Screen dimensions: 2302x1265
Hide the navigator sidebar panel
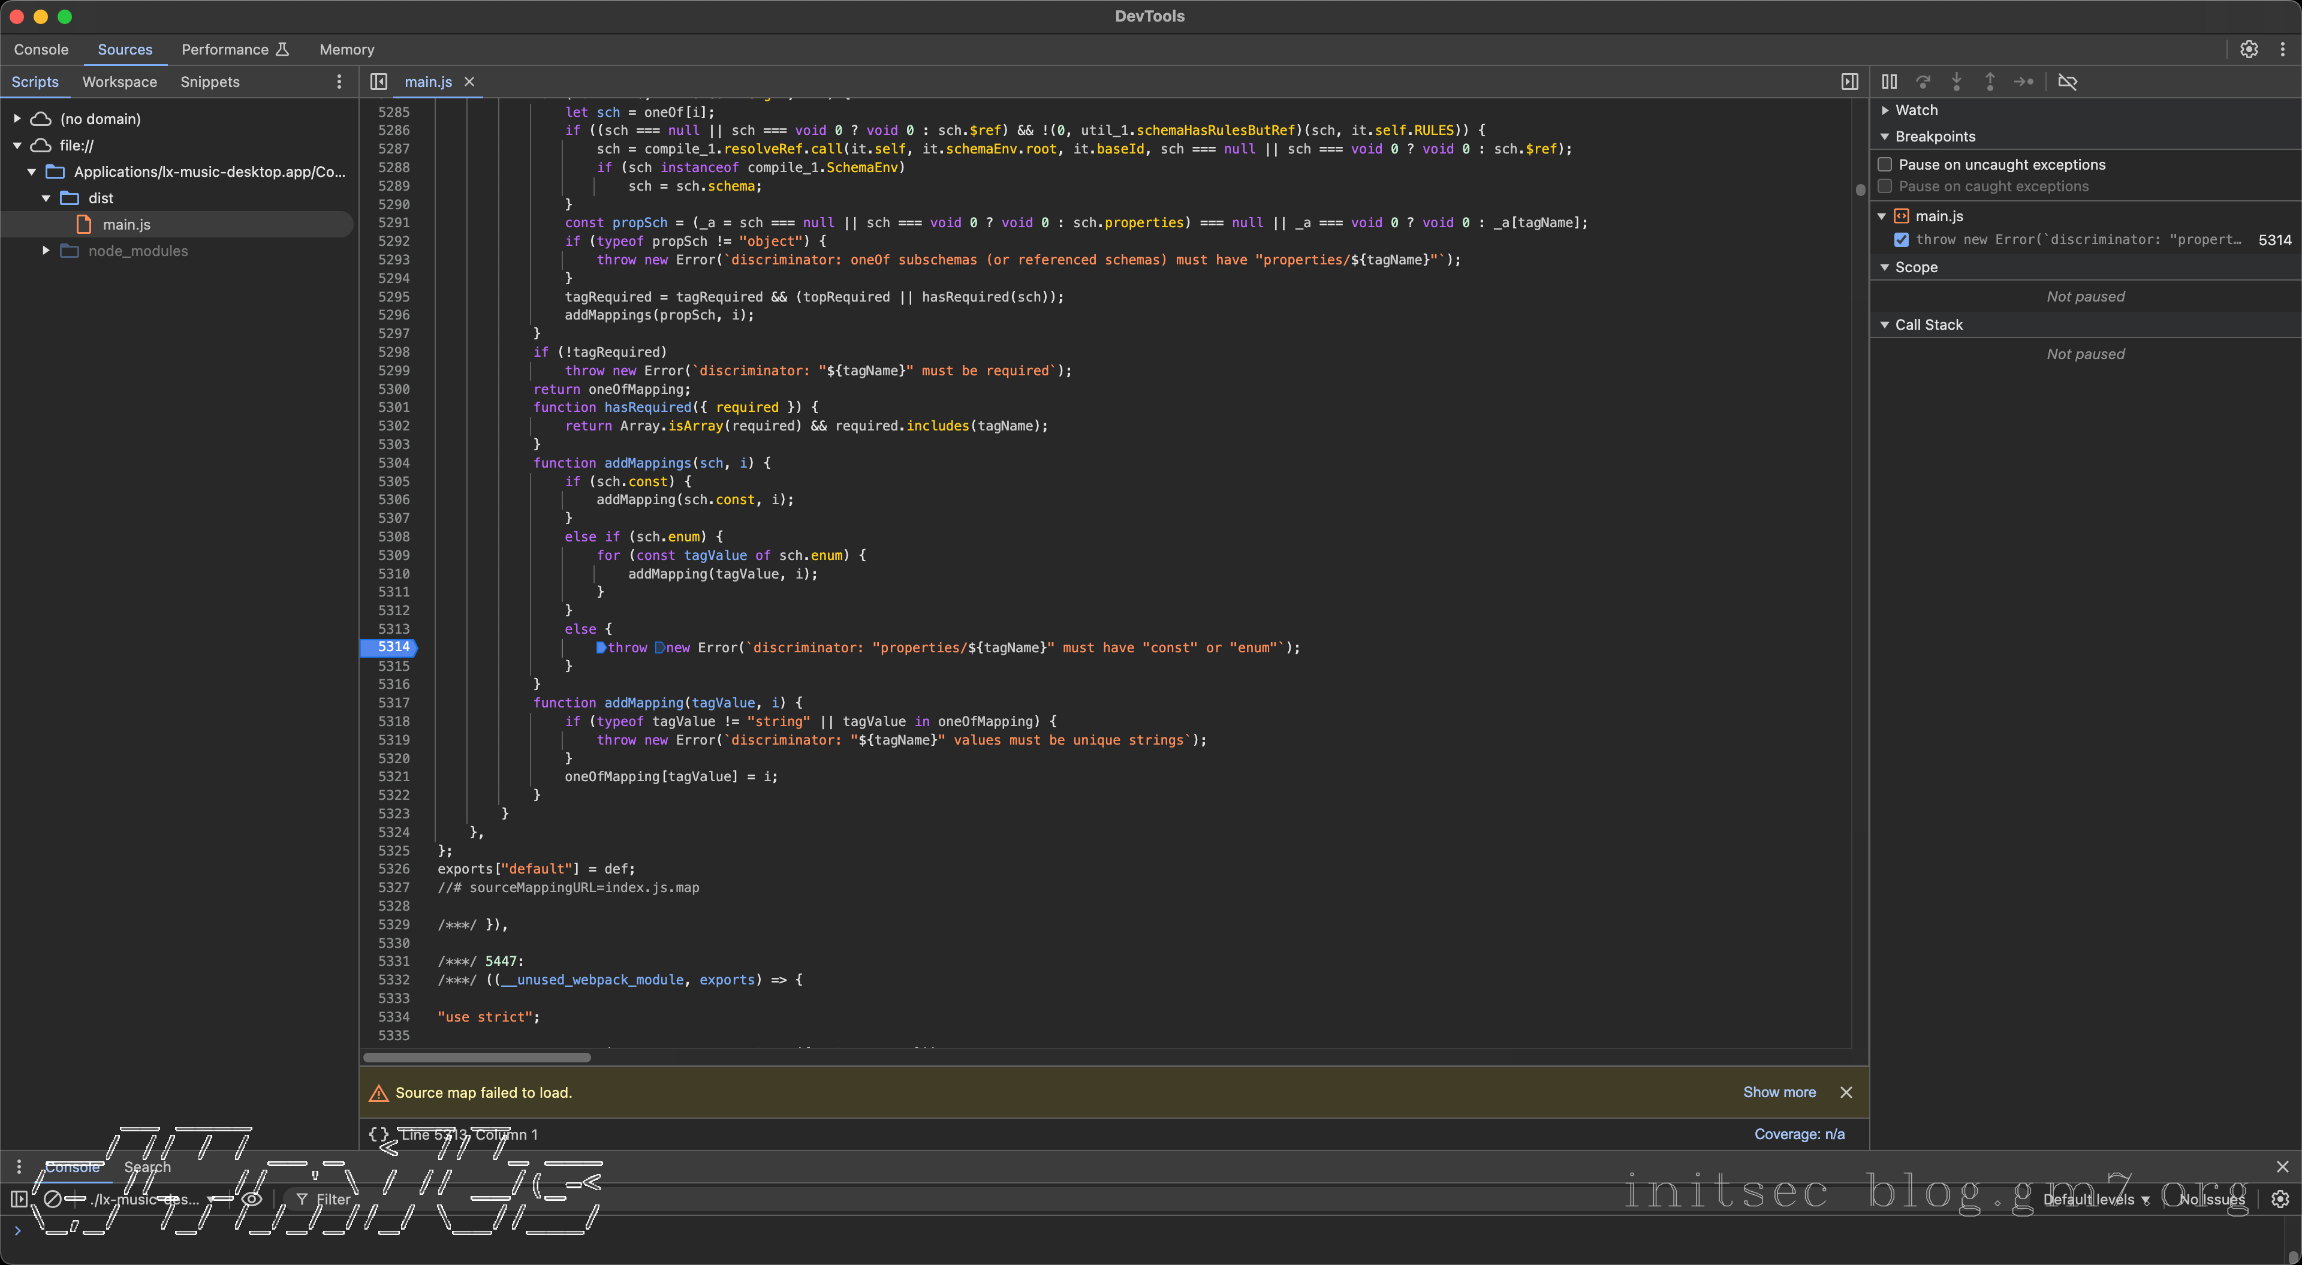pyautogui.click(x=379, y=82)
